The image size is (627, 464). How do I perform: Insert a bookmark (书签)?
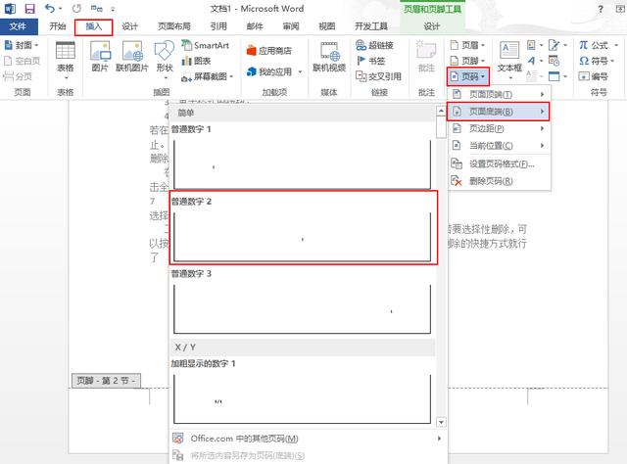pyautogui.click(x=370, y=61)
